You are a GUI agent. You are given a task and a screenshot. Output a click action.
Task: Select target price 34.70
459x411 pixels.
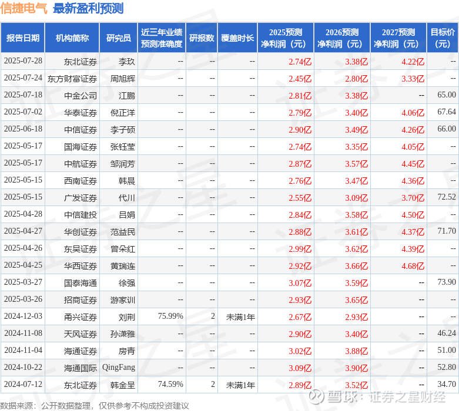click(447, 384)
